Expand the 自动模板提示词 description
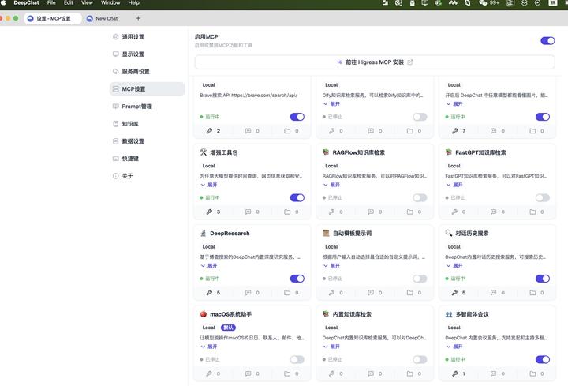 (x=331, y=266)
